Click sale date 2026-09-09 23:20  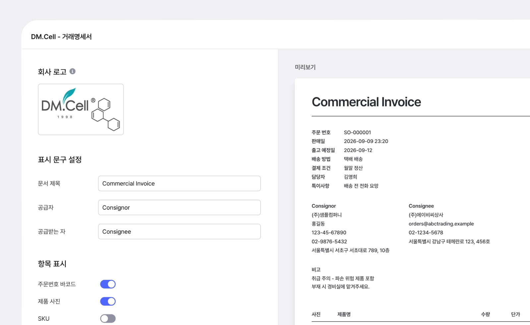[366, 141]
